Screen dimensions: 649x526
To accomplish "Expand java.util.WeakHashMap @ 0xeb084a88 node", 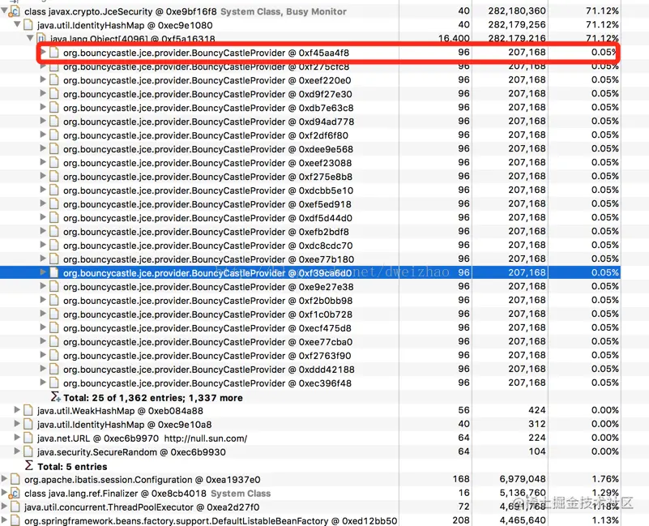I will tap(17, 409).
